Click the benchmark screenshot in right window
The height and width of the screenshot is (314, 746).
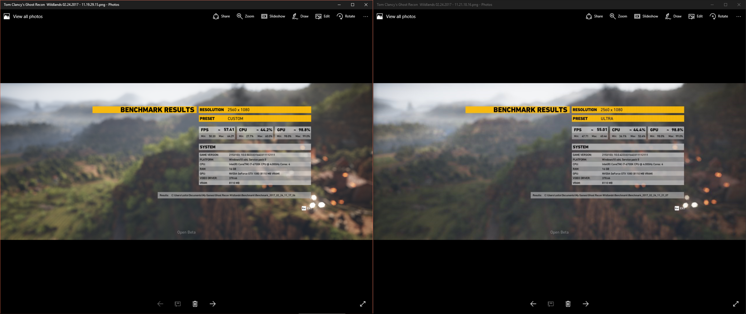559,161
